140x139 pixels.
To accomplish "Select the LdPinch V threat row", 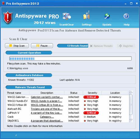I will [x=68, y=113].
